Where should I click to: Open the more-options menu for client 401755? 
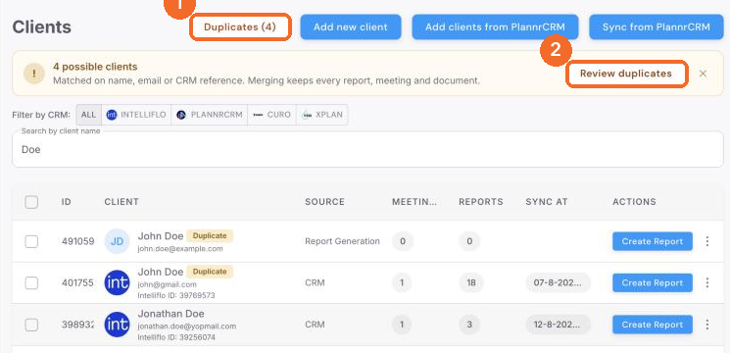tap(707, 282)
